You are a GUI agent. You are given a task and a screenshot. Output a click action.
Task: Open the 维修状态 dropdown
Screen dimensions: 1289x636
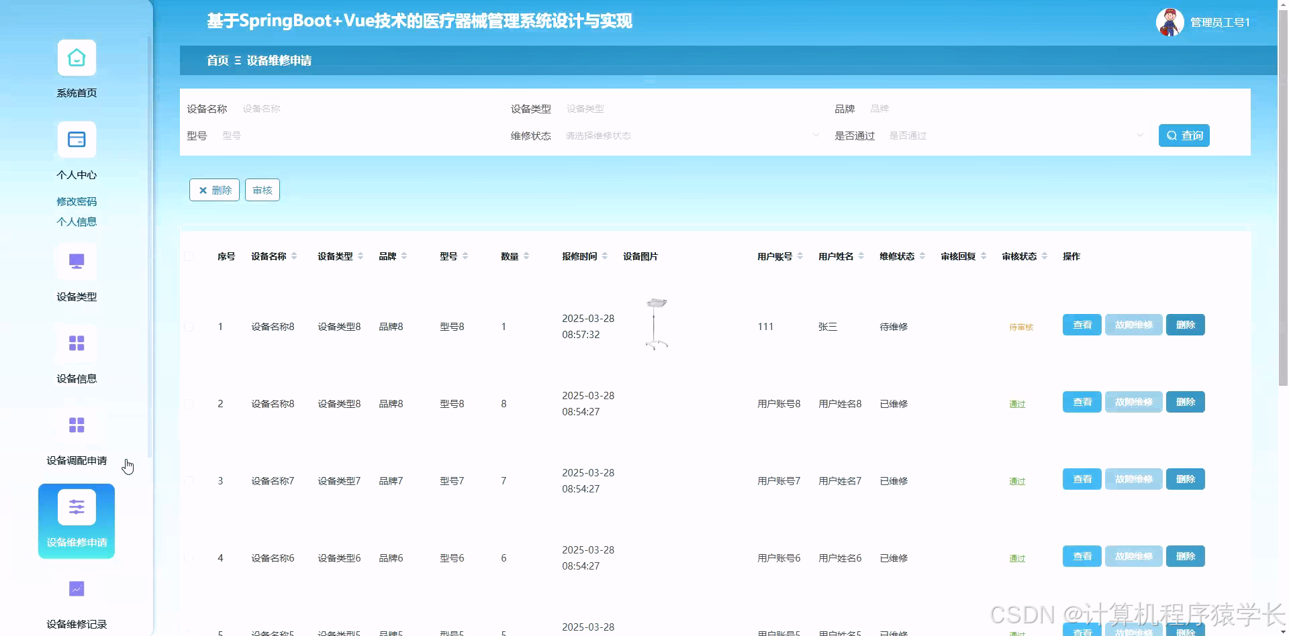pyautogui.click(x=691, y=135)
